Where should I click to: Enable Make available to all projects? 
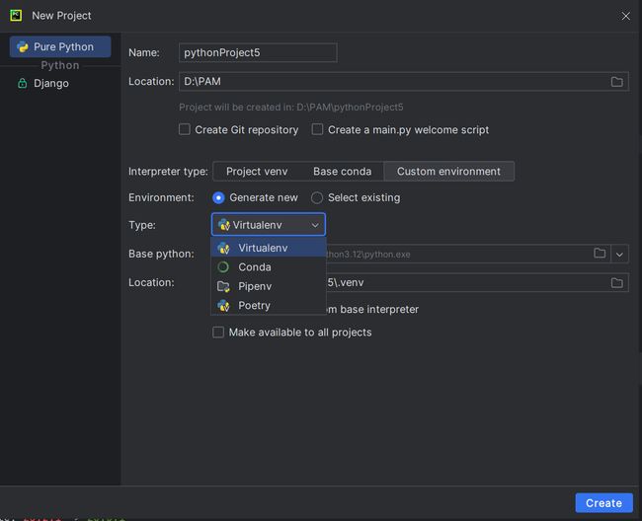click(x=218, y=333)
